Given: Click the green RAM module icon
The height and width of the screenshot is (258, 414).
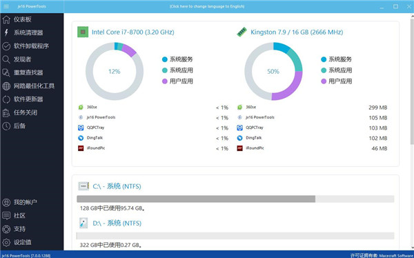Looking at the screenshot, I should (241, 32).
